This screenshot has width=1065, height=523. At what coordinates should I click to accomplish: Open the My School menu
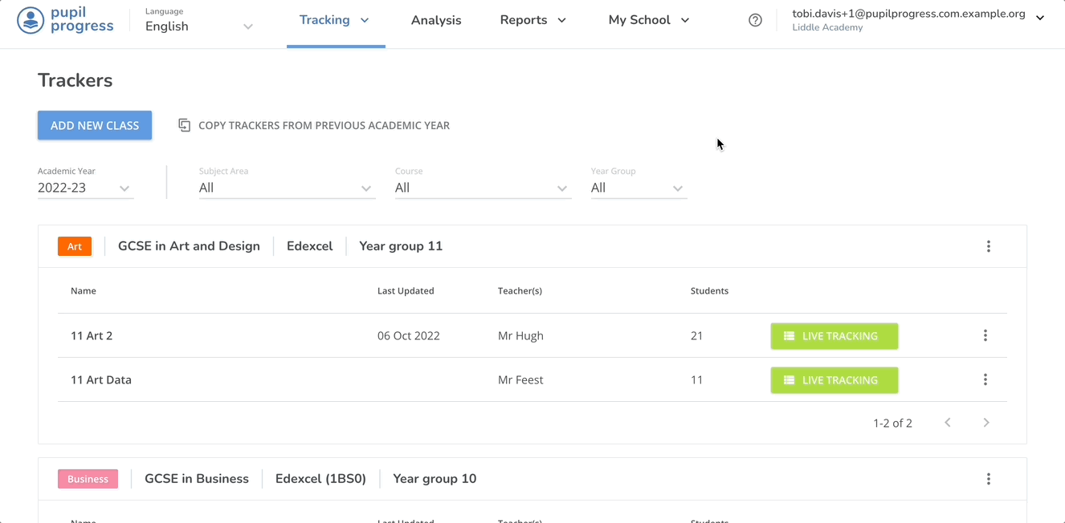pyautogui.click(x=648, y=20)
